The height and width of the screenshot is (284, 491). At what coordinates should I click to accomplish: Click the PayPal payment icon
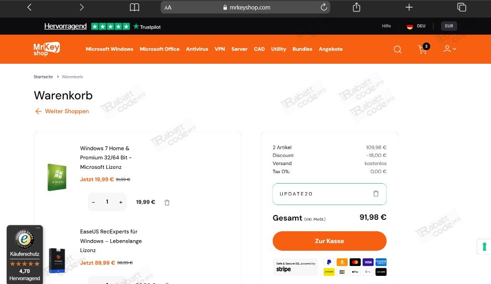329,262
